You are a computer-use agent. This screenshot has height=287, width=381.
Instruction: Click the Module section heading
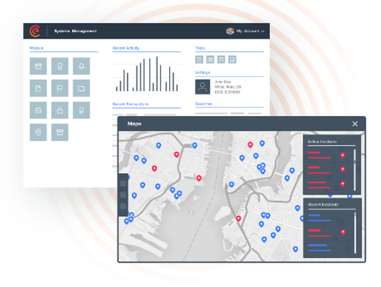[x=37, y=48]
